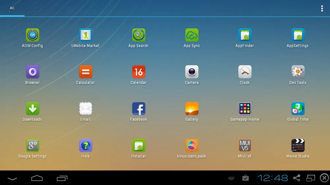Open the ADW Config app
Screen dimensions: 330x185
(32, 35)
